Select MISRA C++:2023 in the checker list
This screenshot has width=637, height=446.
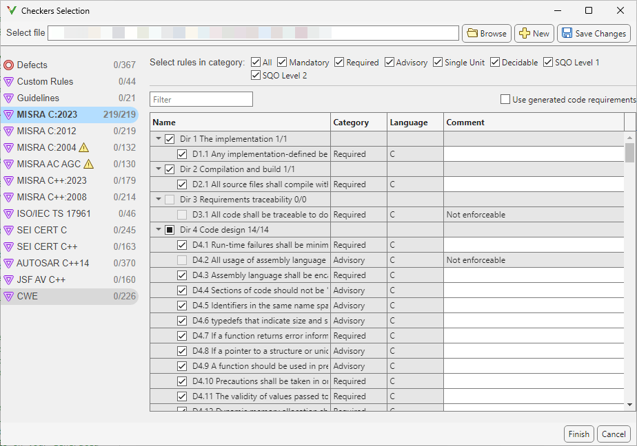point(52,180)
